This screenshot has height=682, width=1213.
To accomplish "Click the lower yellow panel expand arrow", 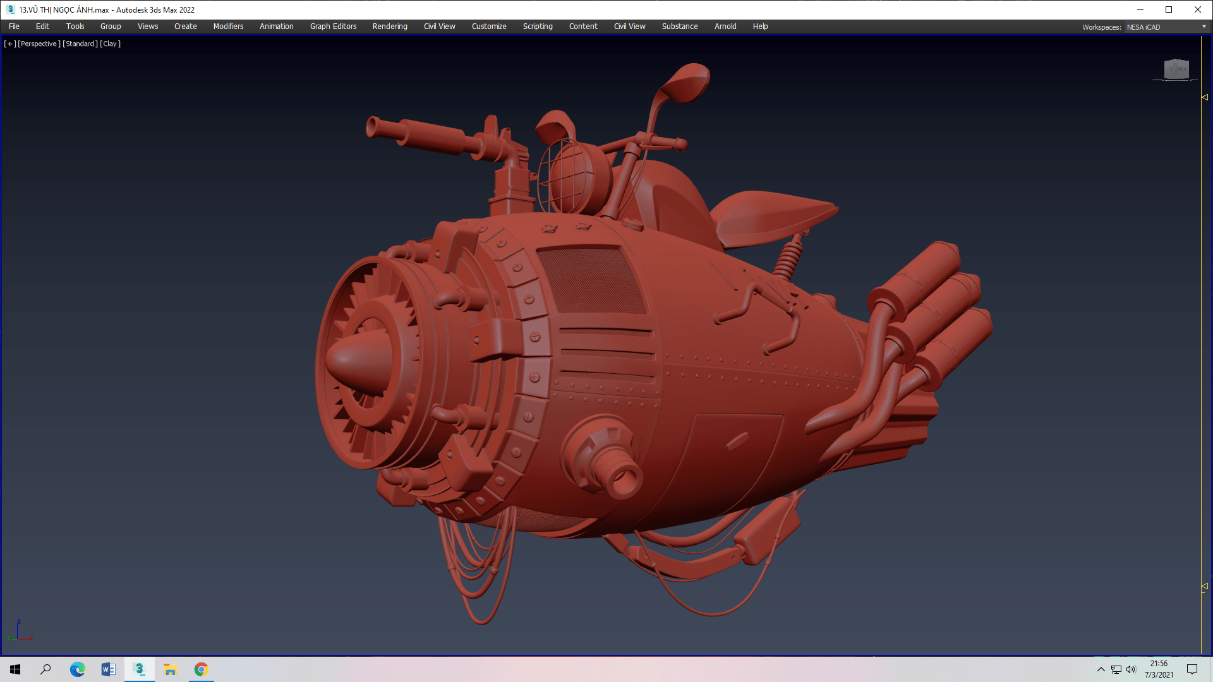I will point(1205,587).
